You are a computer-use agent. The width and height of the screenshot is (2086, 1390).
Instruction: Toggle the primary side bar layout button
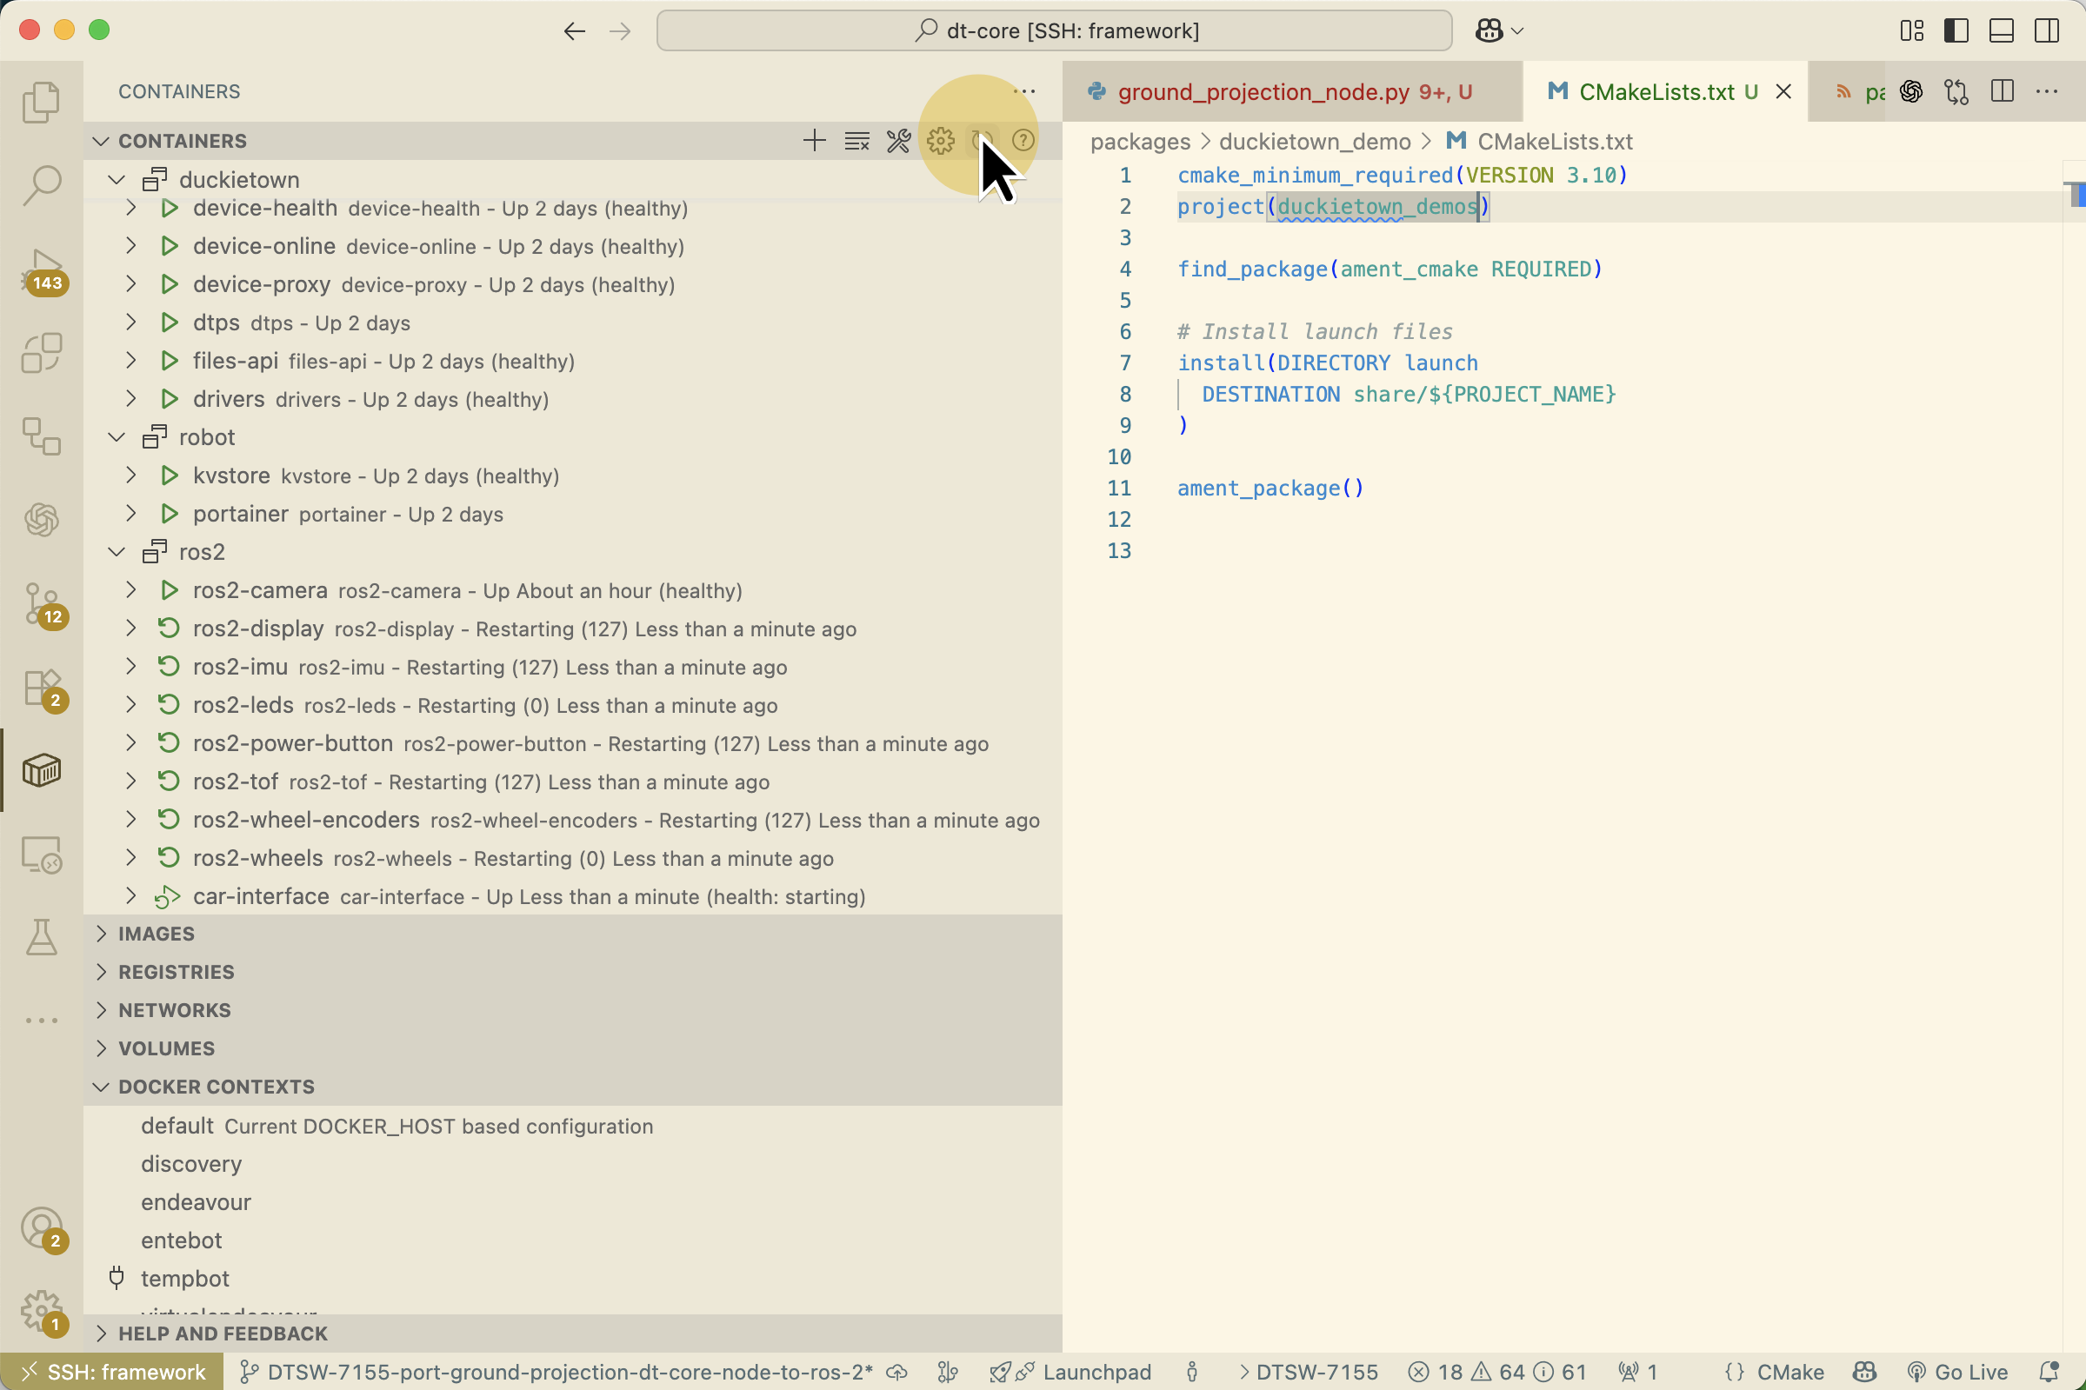(x=1956, y=31)
